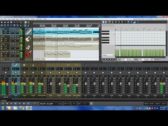The height and width of the screenshot is (126, 168).
Task: Mute the Guitar strip in the mixer
Action: coord(27,79)
